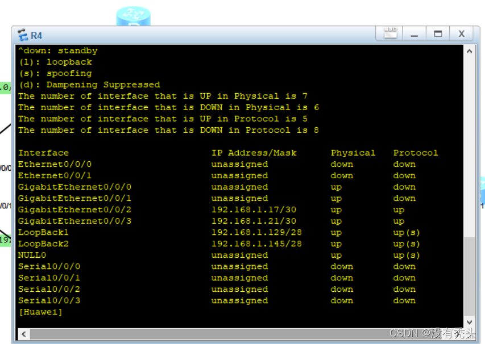Click the GigabitEthernet0/0/3 interface name
Image resolution: width=485 pixels, height=344 pixels.
point(74,221)
